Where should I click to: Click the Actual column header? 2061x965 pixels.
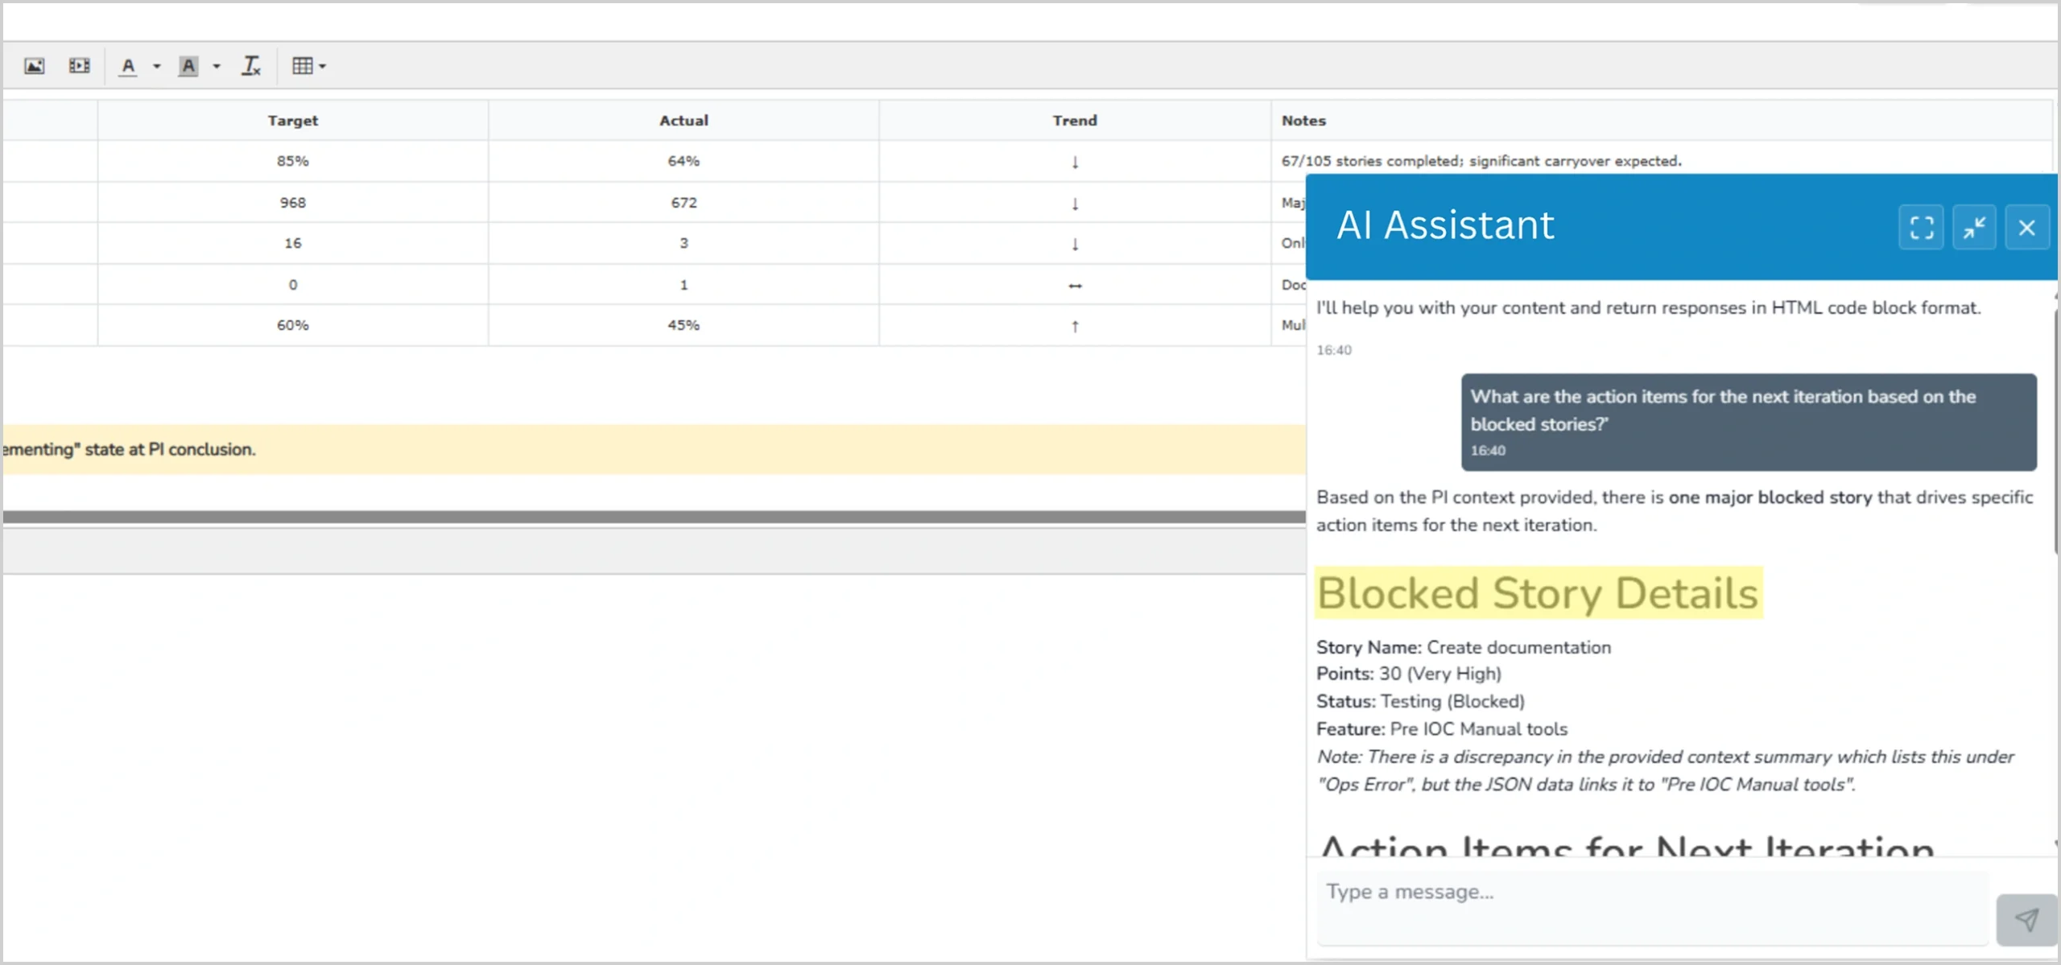[684, 121]
